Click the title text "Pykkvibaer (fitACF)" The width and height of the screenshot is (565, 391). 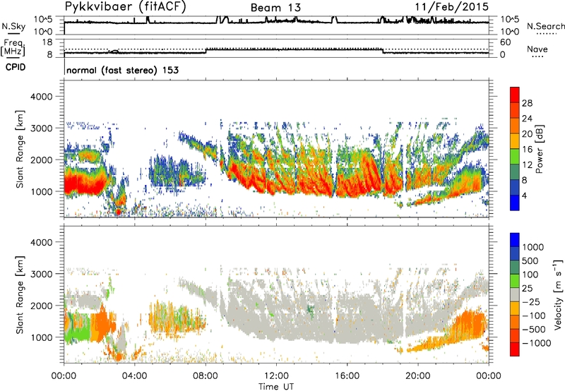click(x=125, y=7)
